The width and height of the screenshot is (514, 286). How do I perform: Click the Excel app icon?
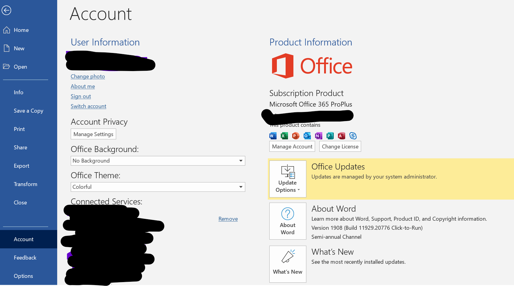click(284, 136)
